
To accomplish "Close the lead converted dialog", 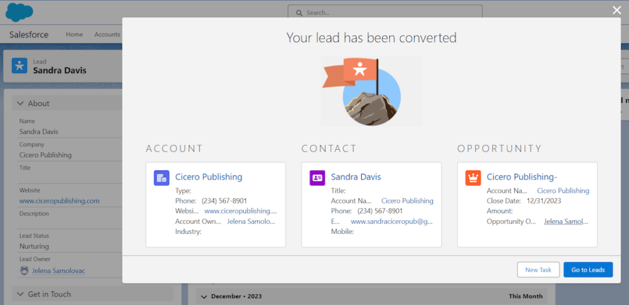I will (617, 10).
